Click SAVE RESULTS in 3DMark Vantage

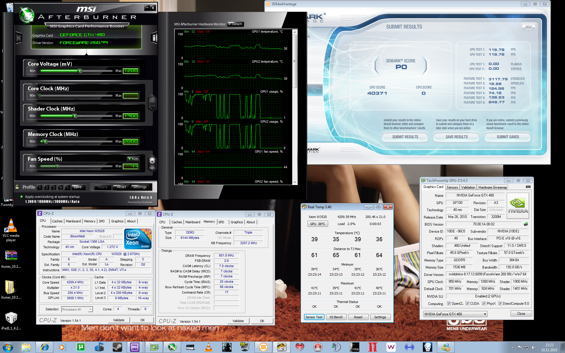pos(456,137)
